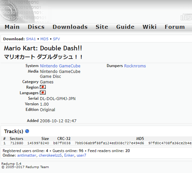Click the compact disc logo at top right
The height and width of the screenshot is (173, 192).
pyautogui.click(x=186, y=17)
